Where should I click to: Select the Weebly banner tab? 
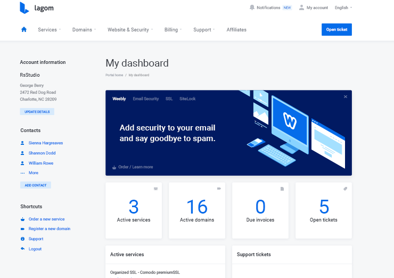tap(119, 99)
